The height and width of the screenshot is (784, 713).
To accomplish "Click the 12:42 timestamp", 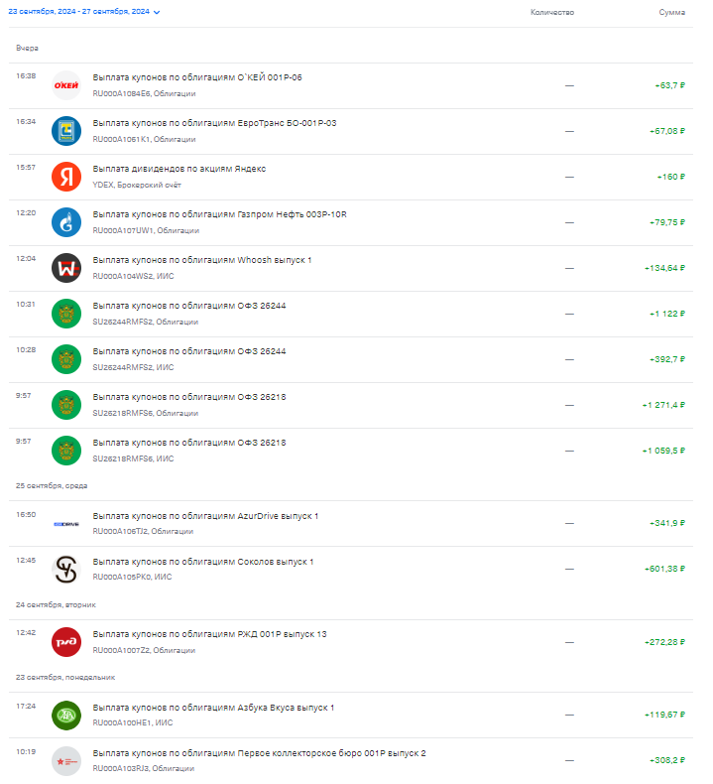I will pos(26,633).
